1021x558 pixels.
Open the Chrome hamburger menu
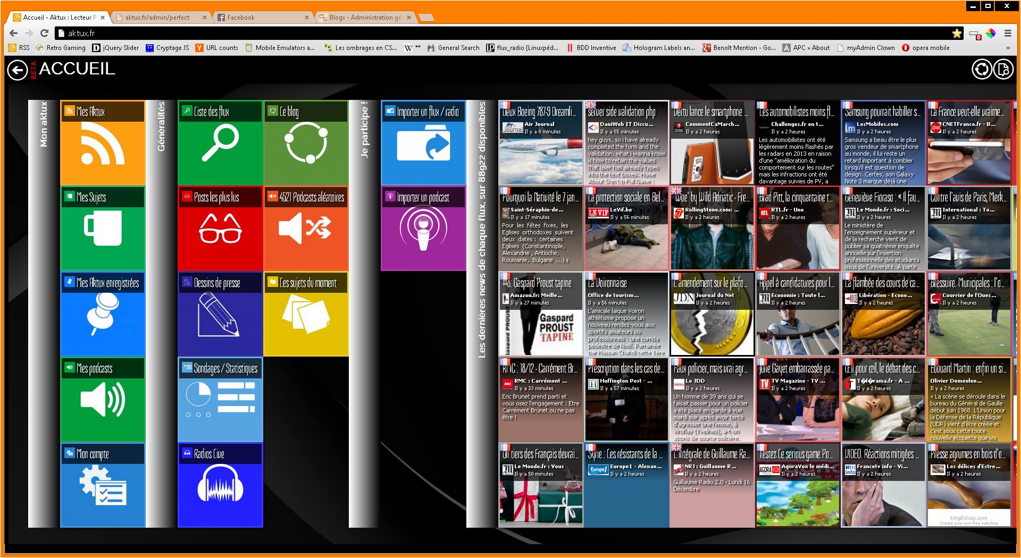(1008, 33)
